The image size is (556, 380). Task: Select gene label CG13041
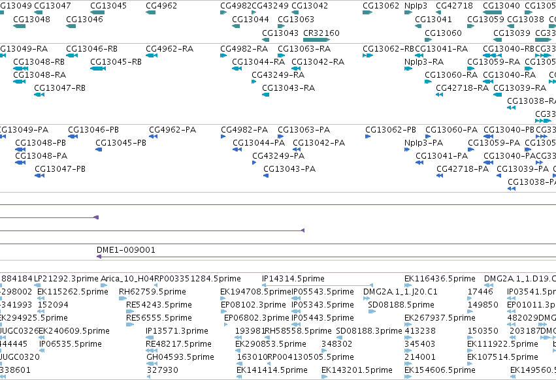point(433,19)
